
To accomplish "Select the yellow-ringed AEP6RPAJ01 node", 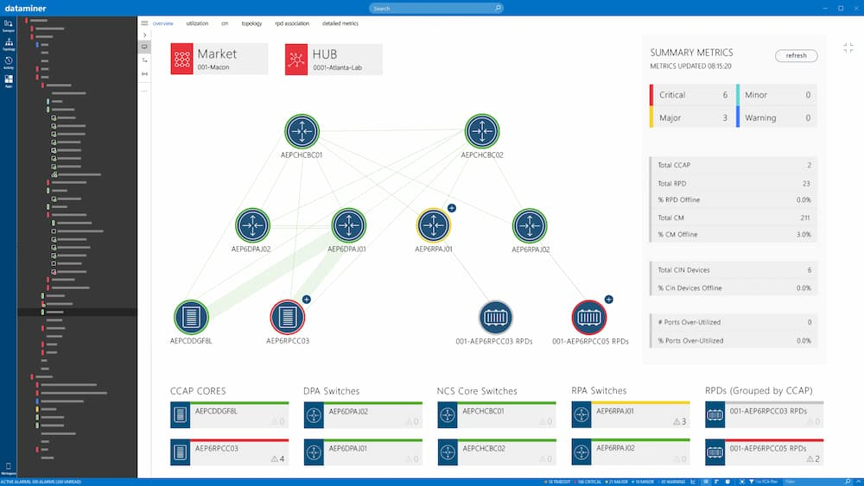I will point(434,225).
